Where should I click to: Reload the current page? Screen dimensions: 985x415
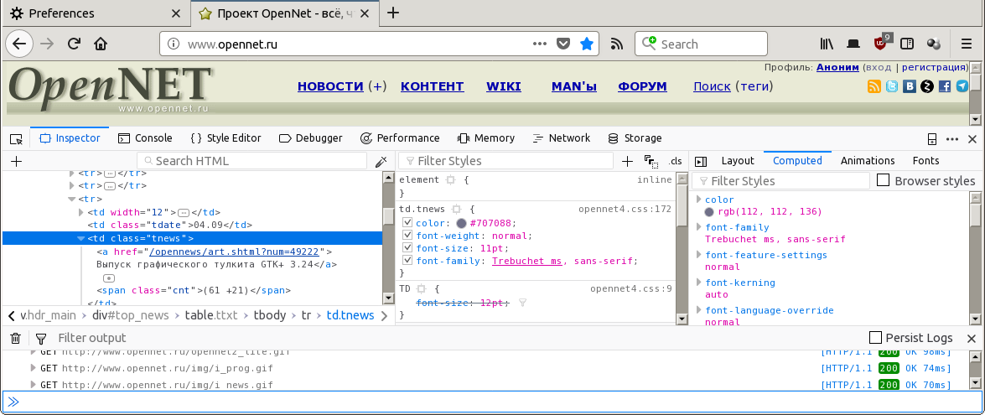[x=74, y=44]
